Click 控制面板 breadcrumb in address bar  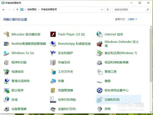coord(32,10)
